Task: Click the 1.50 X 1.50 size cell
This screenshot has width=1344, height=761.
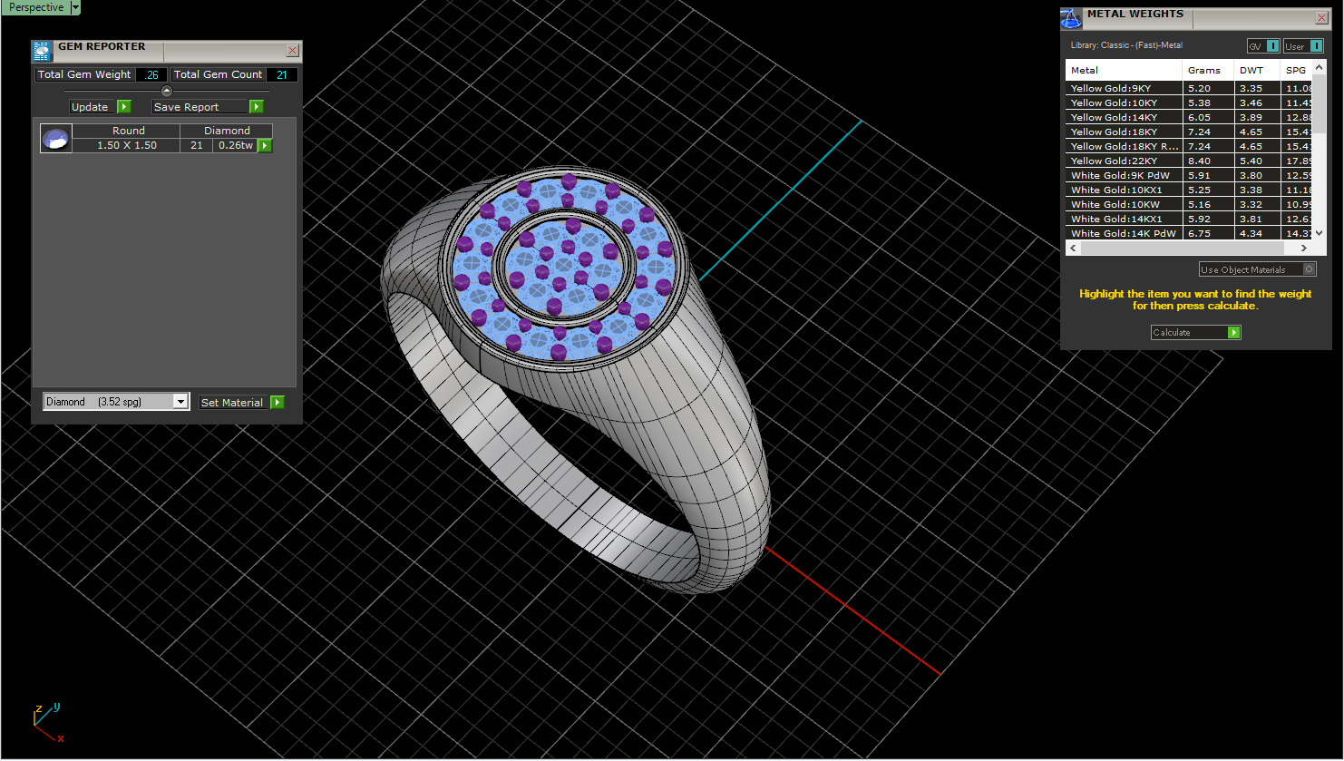Action: point(127,146)
